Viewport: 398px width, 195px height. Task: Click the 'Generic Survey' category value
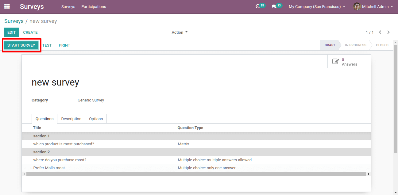91,100
